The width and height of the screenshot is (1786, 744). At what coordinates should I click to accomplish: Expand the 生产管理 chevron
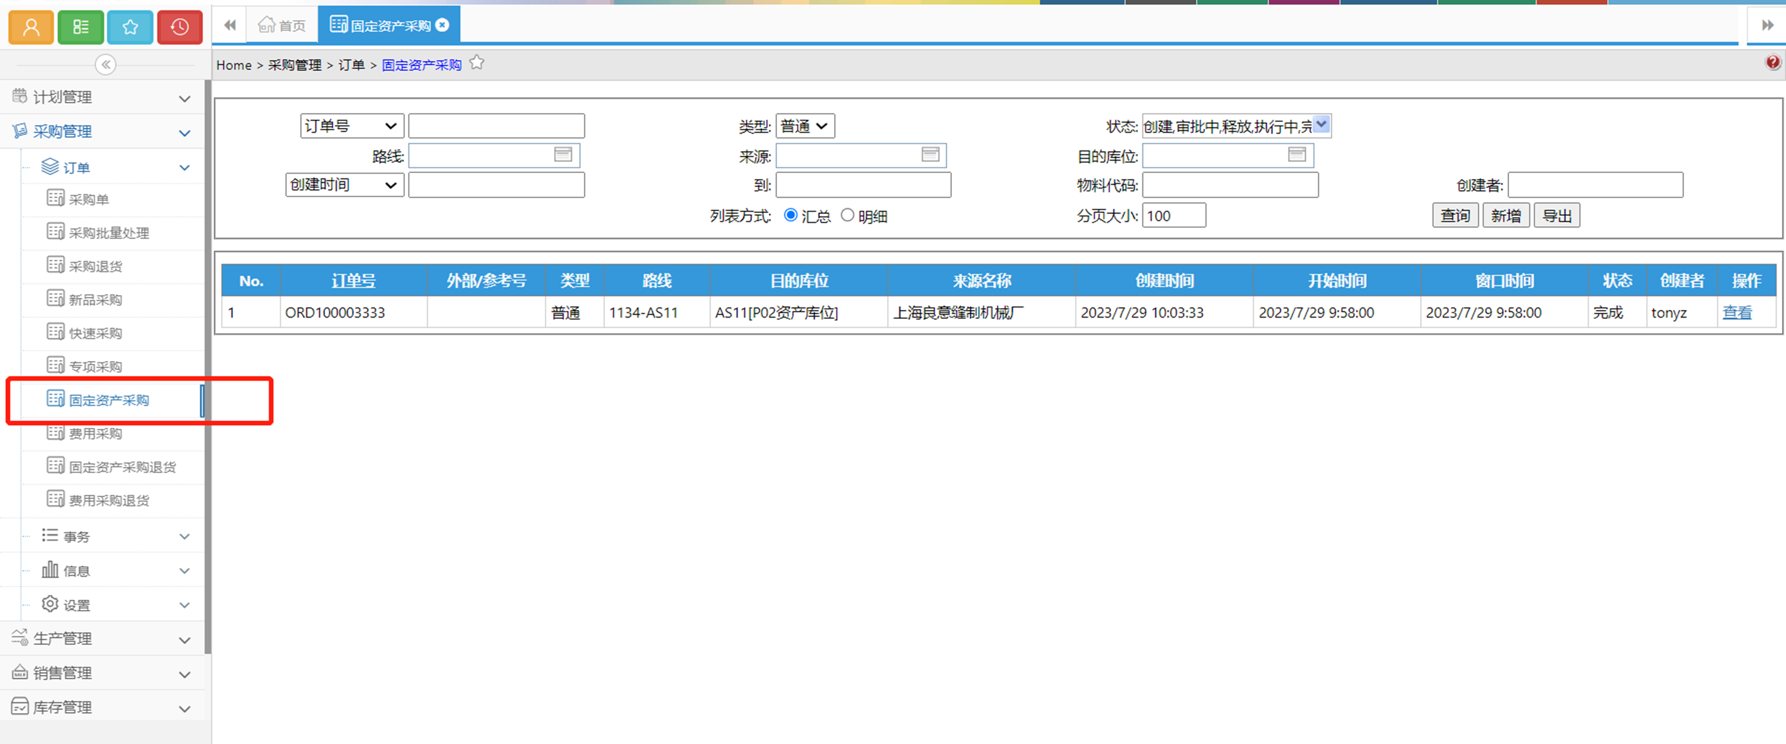click(185, 640)
